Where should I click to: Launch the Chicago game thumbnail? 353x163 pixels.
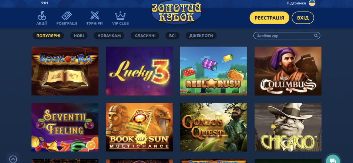click(288, 127)
